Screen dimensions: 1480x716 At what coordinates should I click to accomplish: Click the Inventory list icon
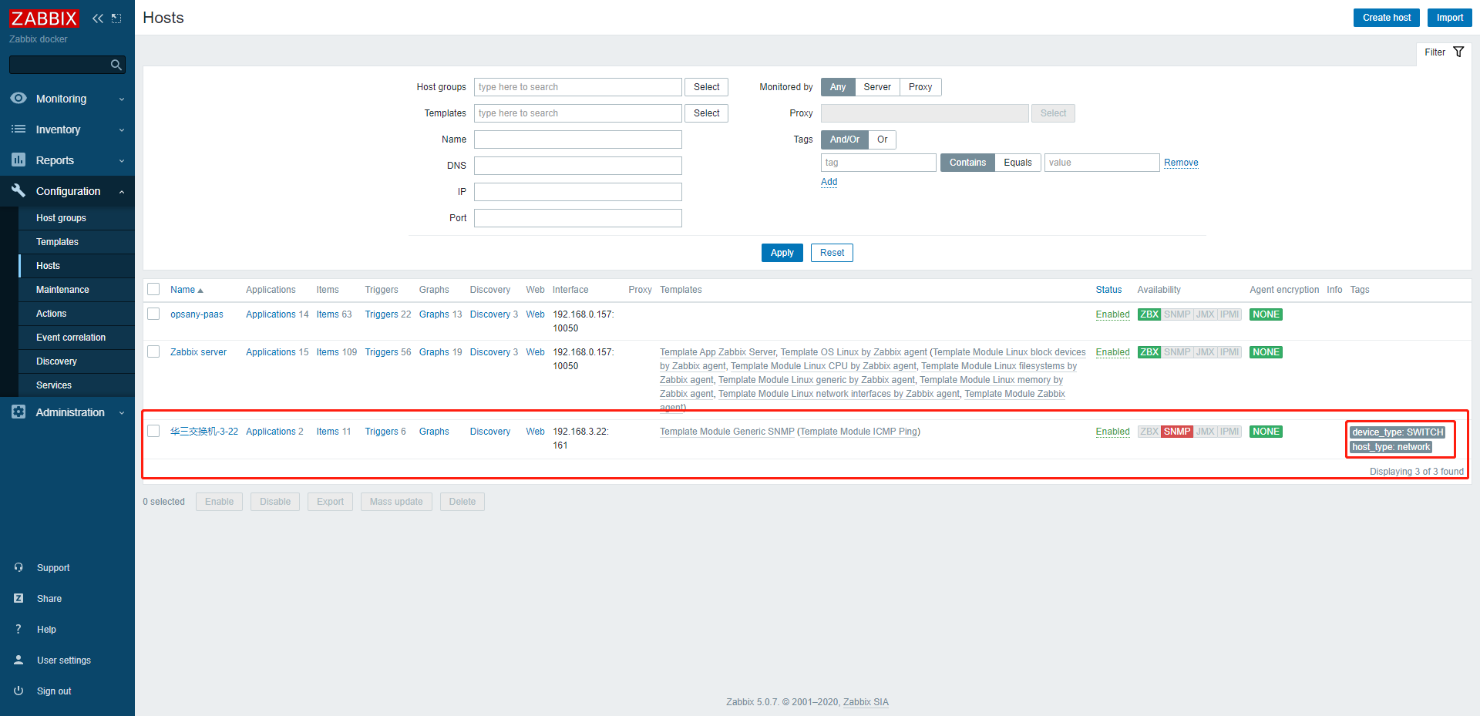coord(18,129)
